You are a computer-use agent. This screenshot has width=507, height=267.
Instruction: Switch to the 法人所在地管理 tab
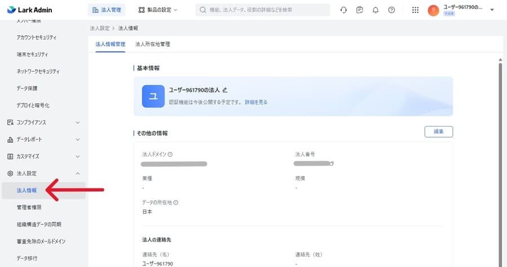click(153, 44)
